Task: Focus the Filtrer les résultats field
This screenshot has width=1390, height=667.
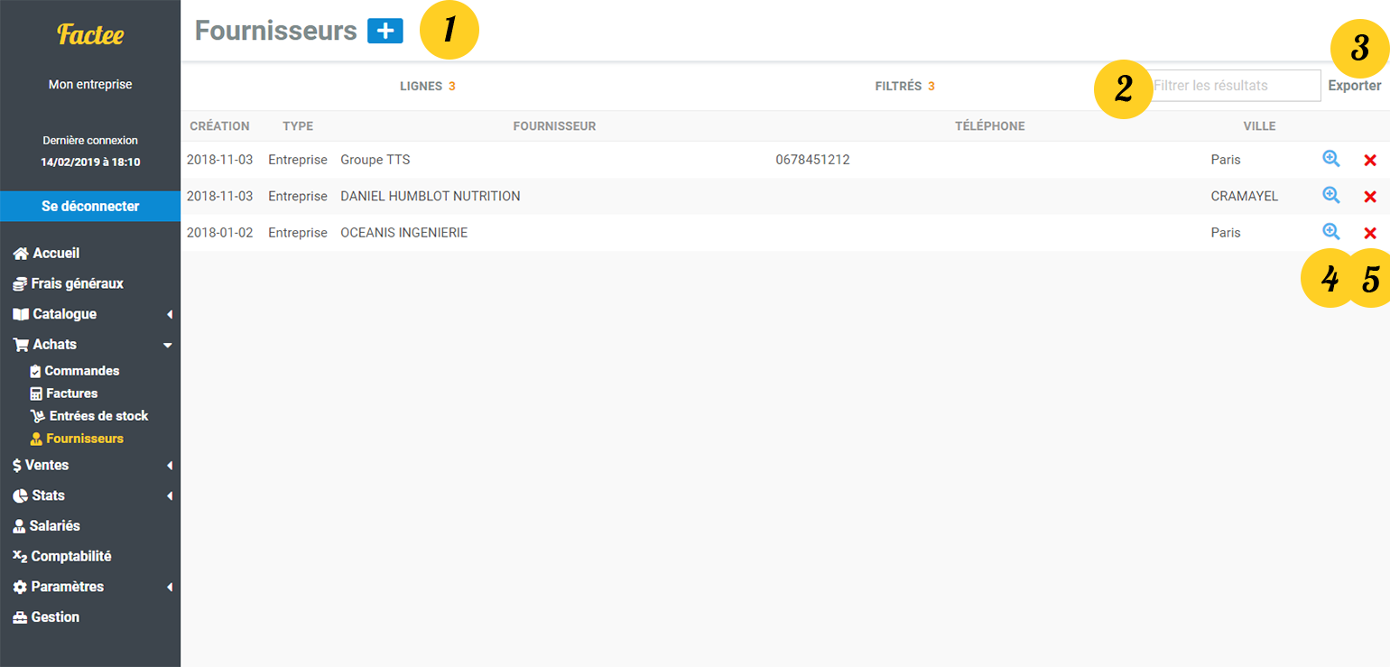Action: pos(1235,86)
